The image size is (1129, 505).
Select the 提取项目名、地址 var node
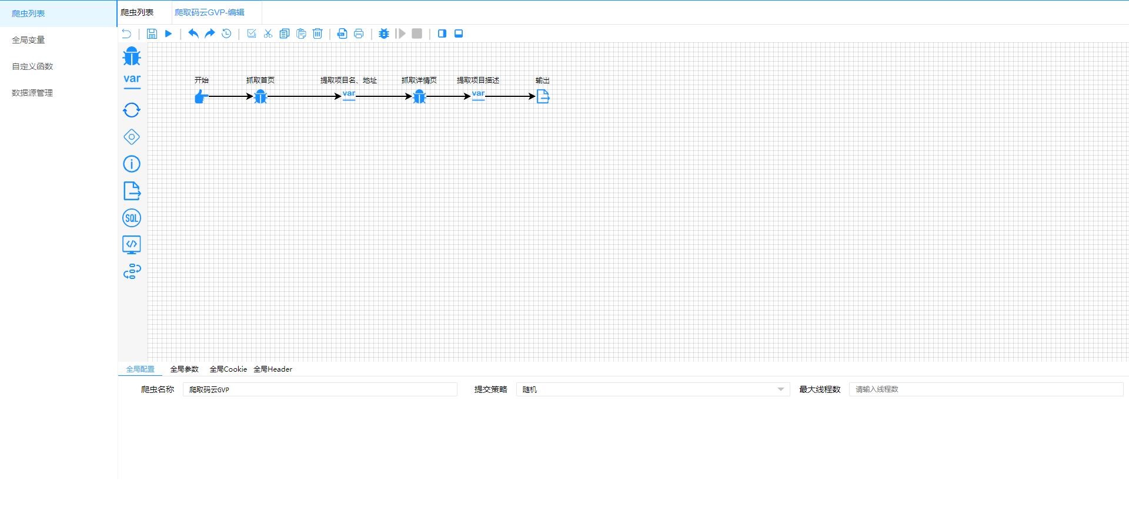point(349,95)
